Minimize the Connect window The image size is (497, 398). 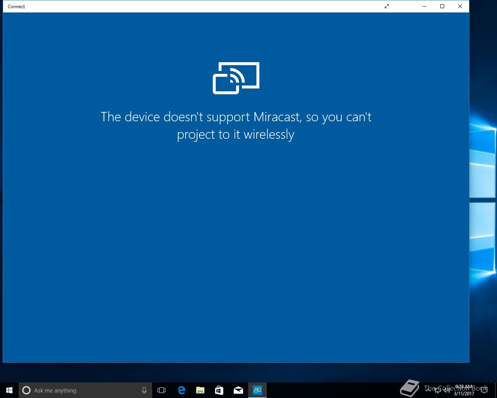(x=424, y=6)
